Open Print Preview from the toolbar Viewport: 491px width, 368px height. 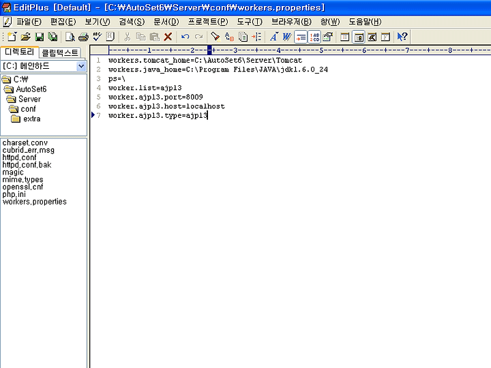coord(70,37)
